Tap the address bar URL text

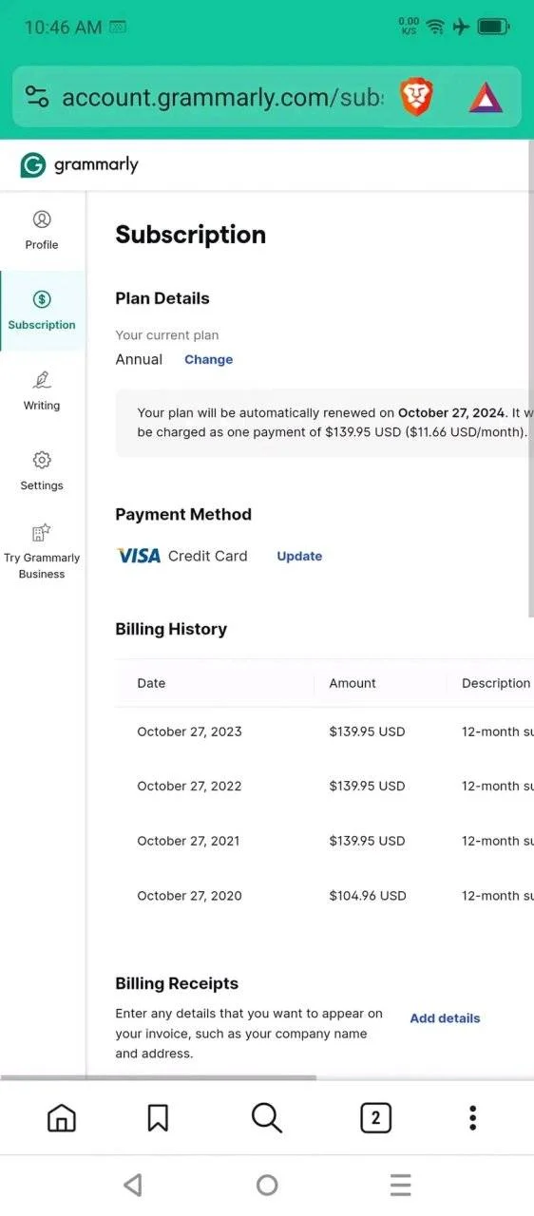[x=222, y=97]
